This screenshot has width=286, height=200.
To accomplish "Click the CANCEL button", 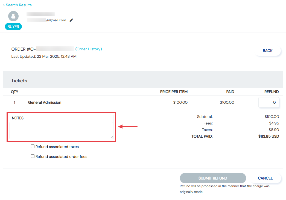I will point(265,178).
